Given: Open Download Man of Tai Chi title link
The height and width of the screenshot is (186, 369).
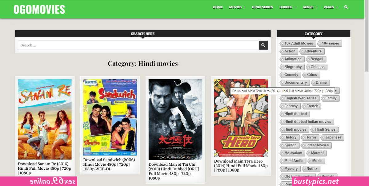Looking at the screenshot, I should click(x=174, y=171).
